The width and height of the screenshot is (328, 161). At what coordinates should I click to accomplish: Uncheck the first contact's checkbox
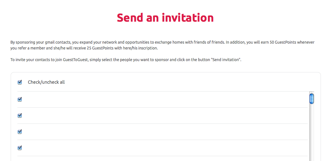click(x=20, y=99)
